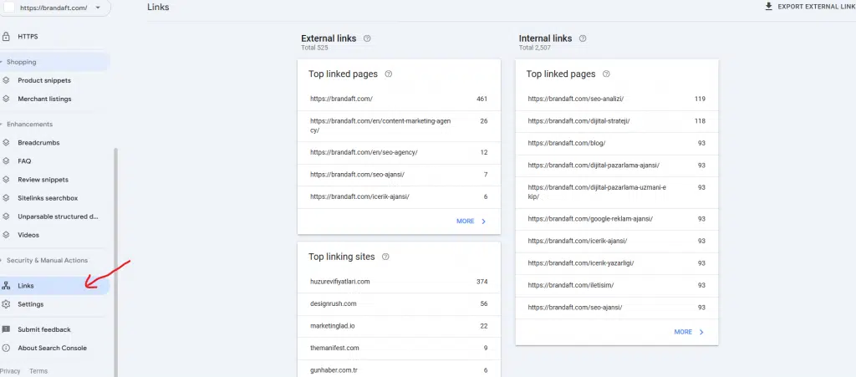Click MORE under external Top linked pages

click(471, 222)
